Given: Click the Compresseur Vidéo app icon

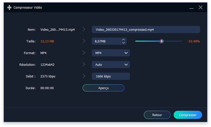Looking at the screenshot, I should 9,8.
